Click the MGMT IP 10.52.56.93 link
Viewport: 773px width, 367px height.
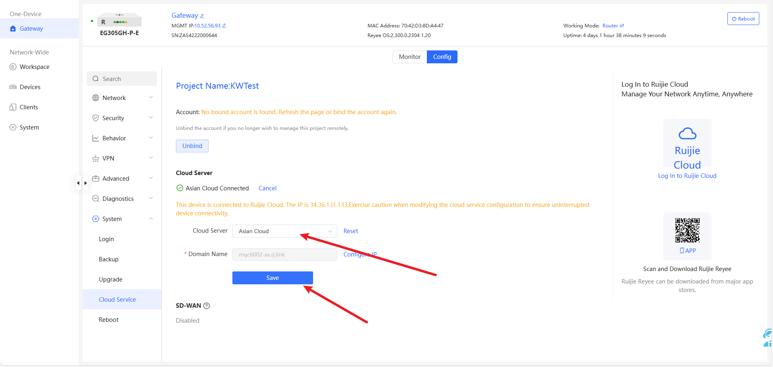point(207,25)
